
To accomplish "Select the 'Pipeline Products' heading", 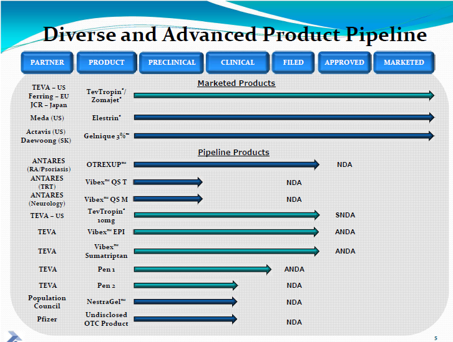I will (233, 152).
